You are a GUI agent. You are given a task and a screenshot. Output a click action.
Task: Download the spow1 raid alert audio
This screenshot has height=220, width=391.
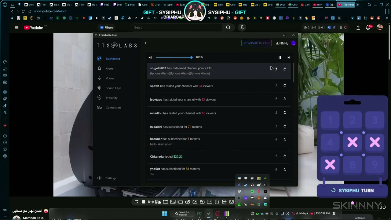point(276,85)
